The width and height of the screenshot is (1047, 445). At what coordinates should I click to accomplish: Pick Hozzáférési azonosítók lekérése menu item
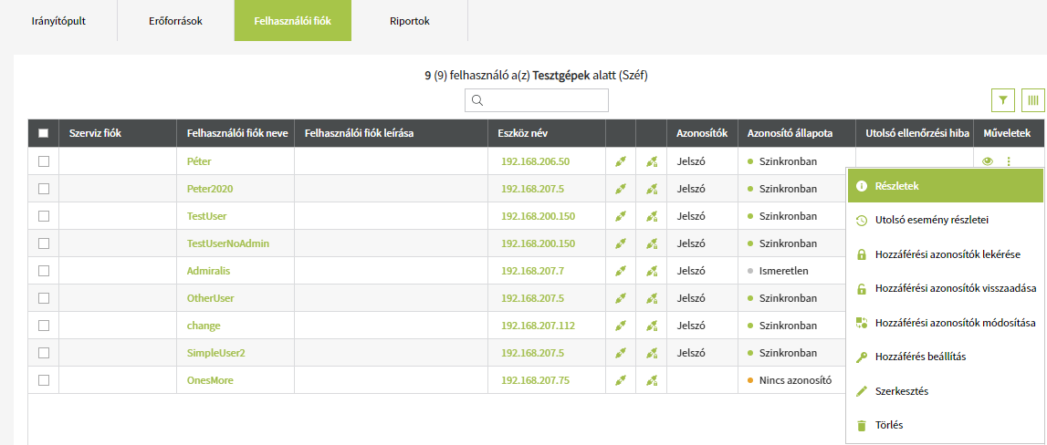point(947,254)
